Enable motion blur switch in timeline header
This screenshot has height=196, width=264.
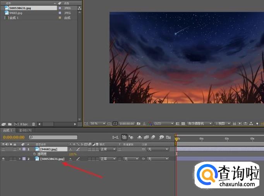tap(153, 137)
